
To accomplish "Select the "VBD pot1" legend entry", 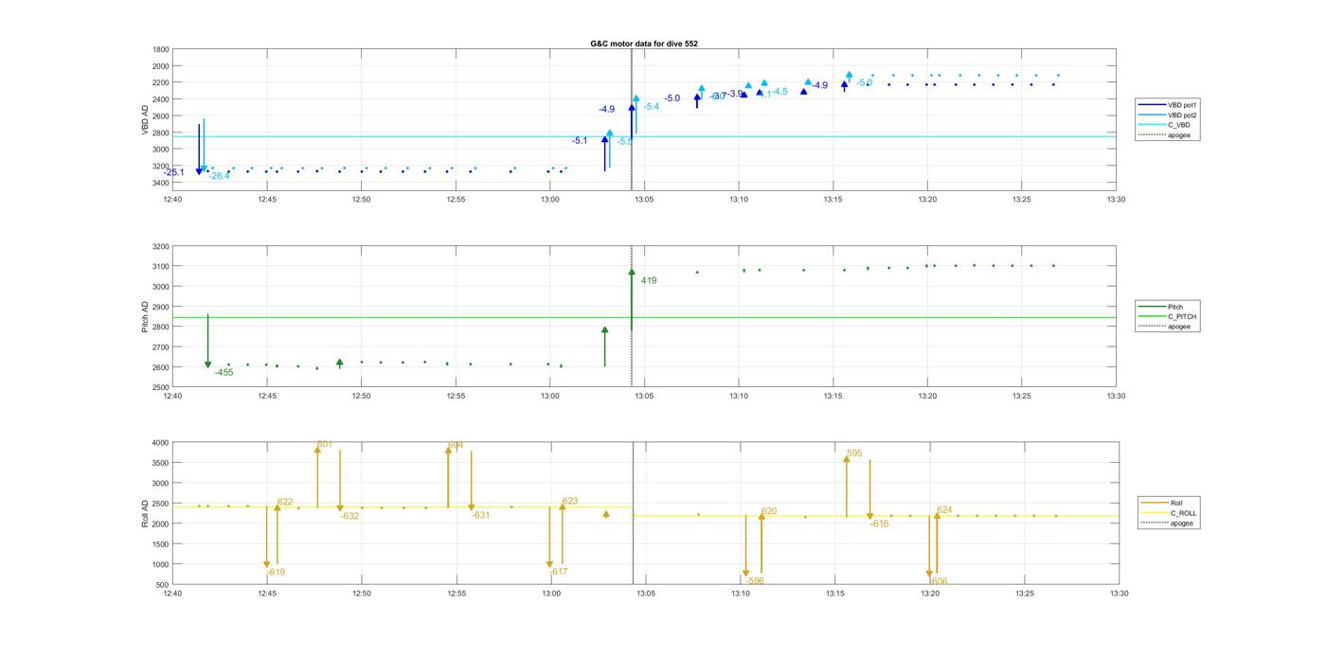I will tap(1168, 104).
